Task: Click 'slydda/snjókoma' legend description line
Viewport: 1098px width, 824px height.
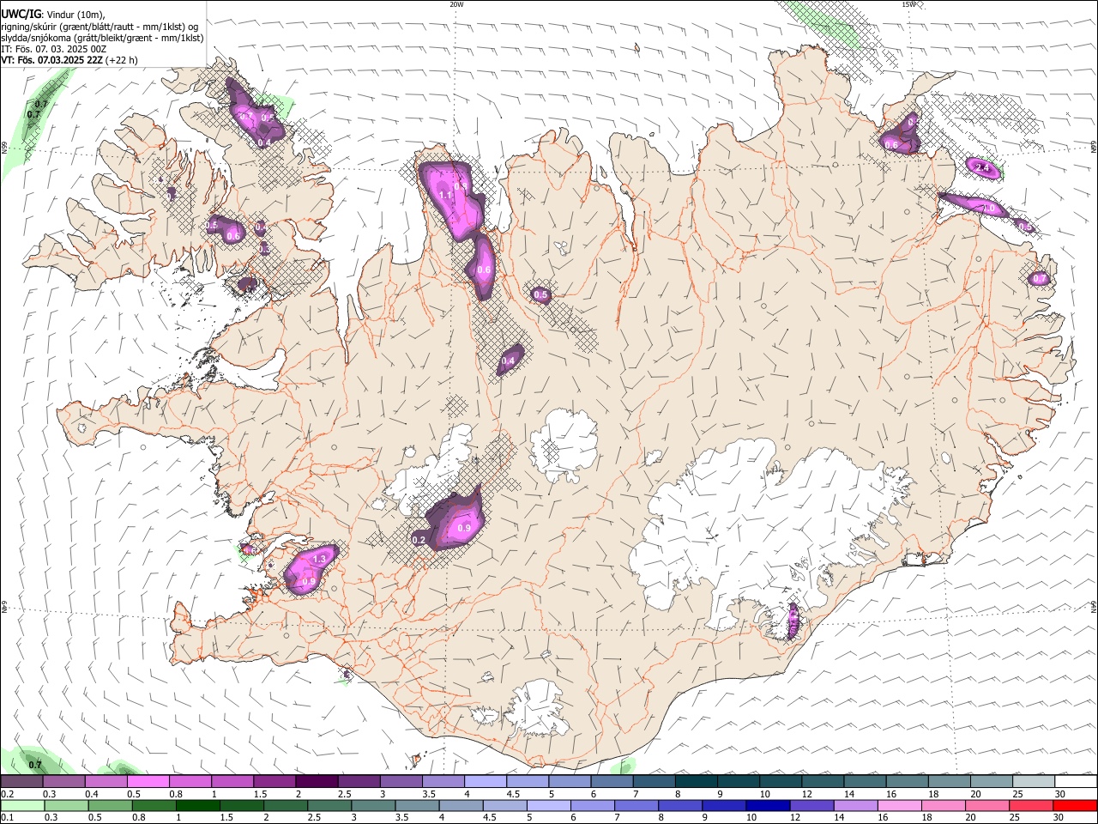Action: click(102, 38)
